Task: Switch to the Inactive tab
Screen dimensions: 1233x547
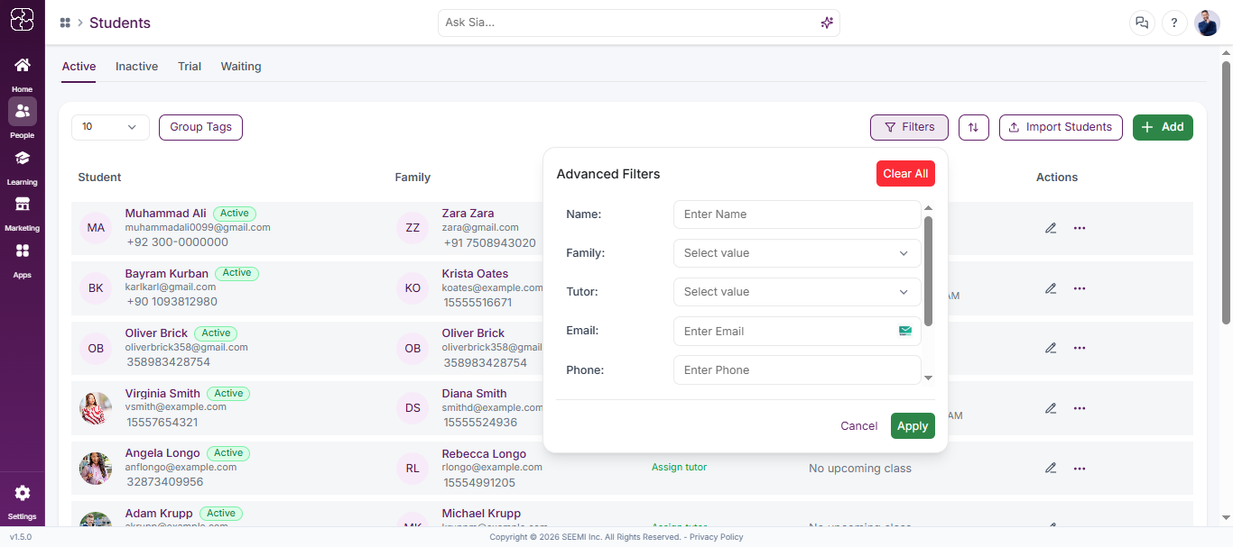Action: coord(136,67)
